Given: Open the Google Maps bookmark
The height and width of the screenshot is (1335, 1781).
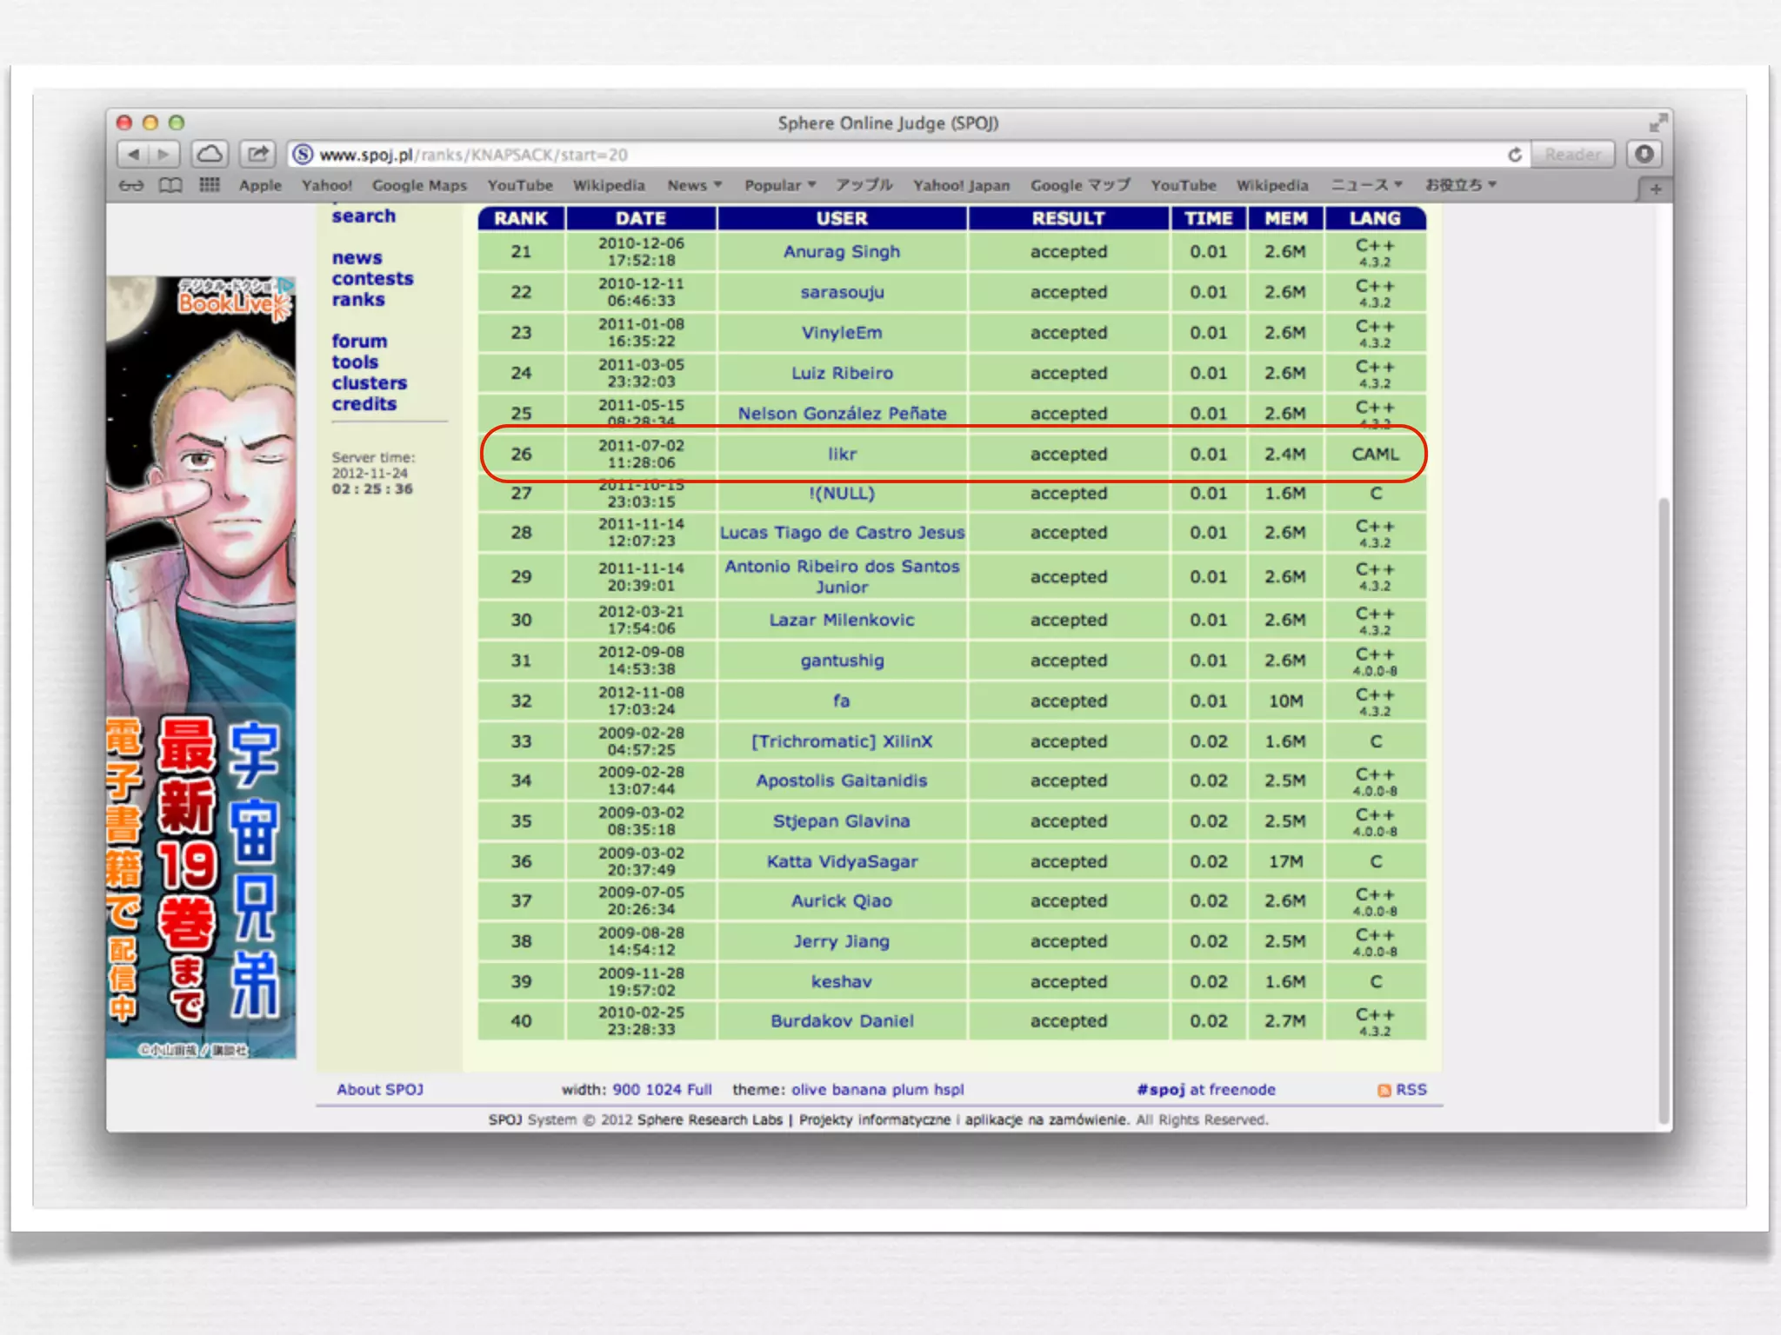Looking at the screenshot, I should [x=419, y=185].
